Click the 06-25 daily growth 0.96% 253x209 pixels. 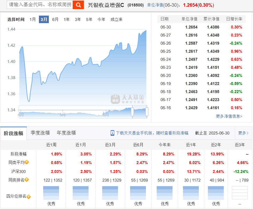pos(236,51)
